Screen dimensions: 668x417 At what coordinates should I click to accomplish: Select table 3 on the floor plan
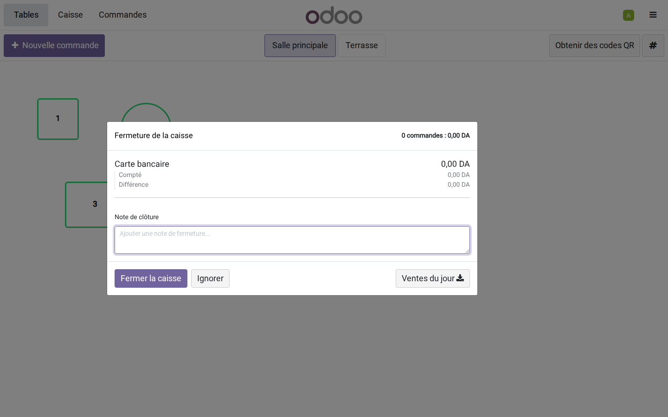(86, 205)
